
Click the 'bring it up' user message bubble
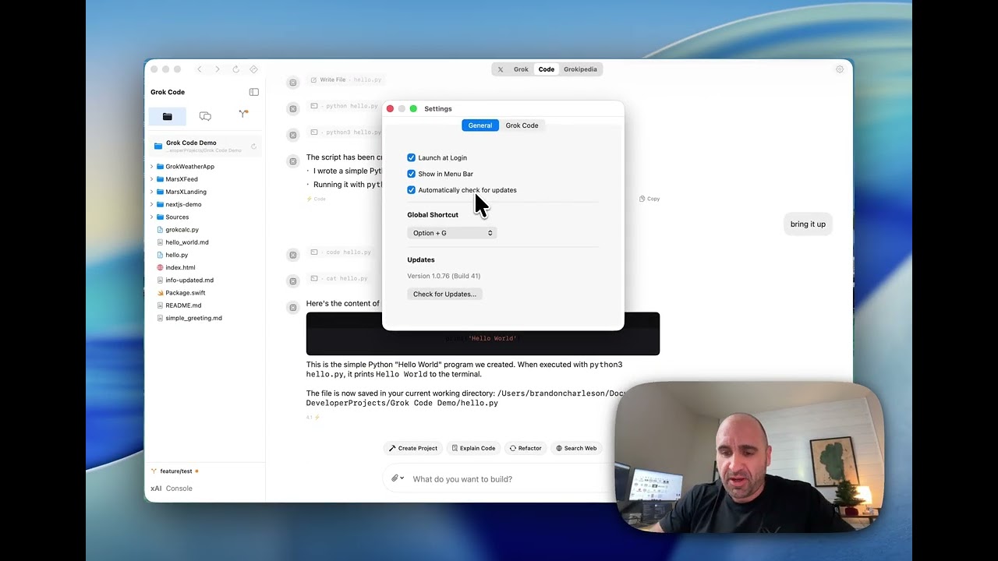tap(808, 224)
